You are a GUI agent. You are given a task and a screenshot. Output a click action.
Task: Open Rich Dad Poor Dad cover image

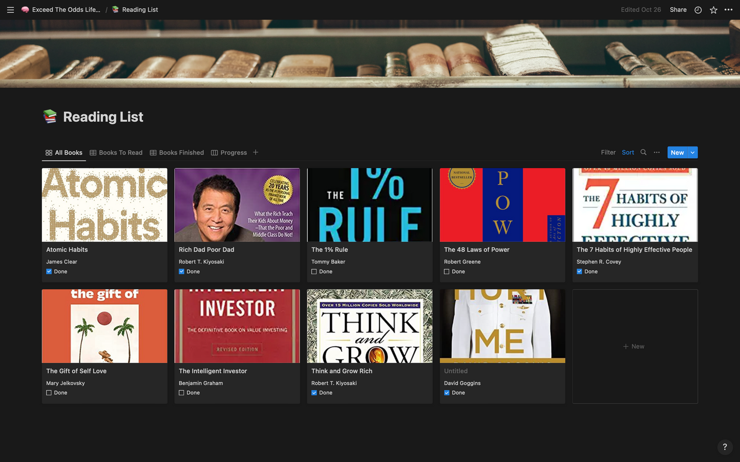(x=237, y=205)
